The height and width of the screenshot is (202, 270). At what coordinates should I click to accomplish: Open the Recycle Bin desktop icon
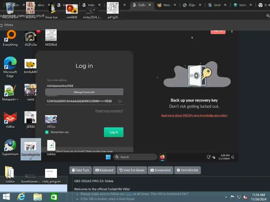pyautogui.click(x=10, y=10)
